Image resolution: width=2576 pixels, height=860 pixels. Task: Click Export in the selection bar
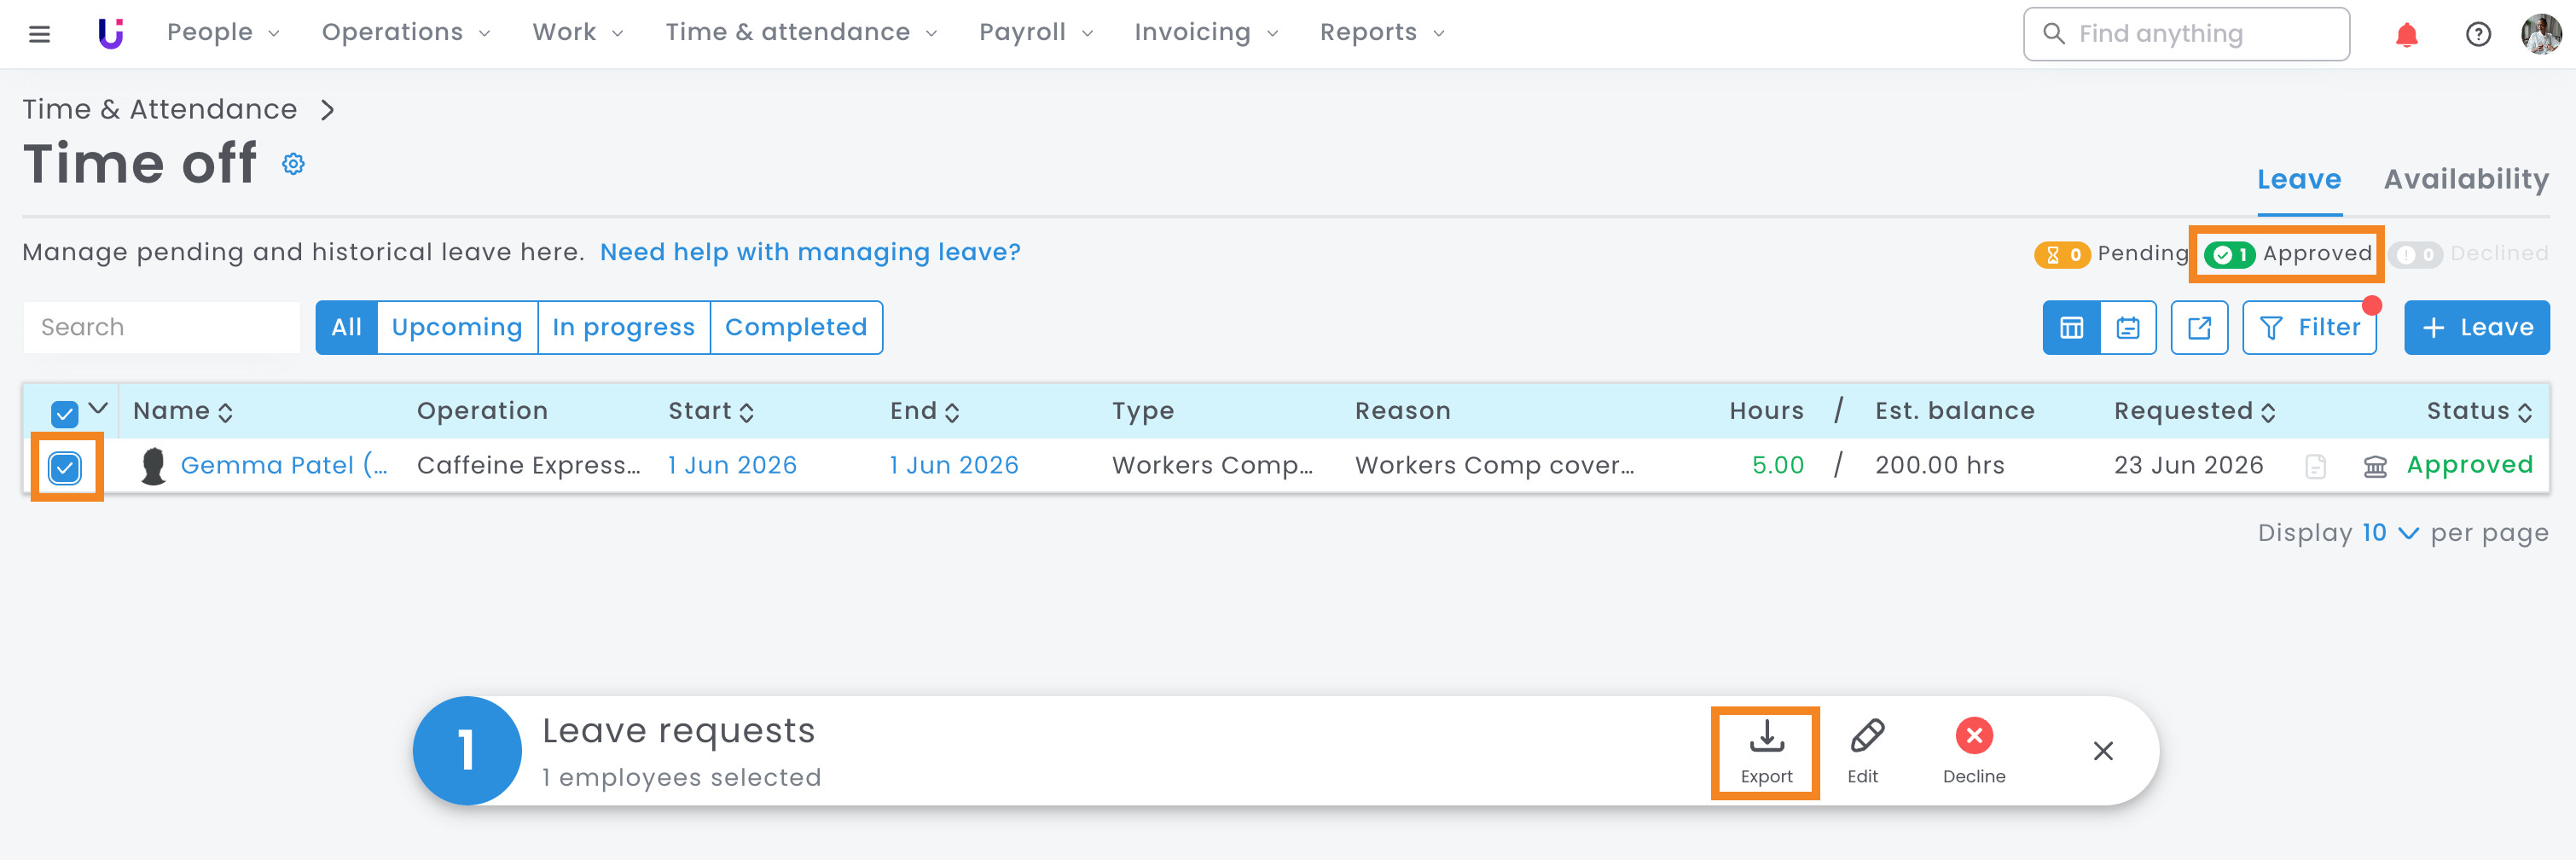pos(1766,752)
